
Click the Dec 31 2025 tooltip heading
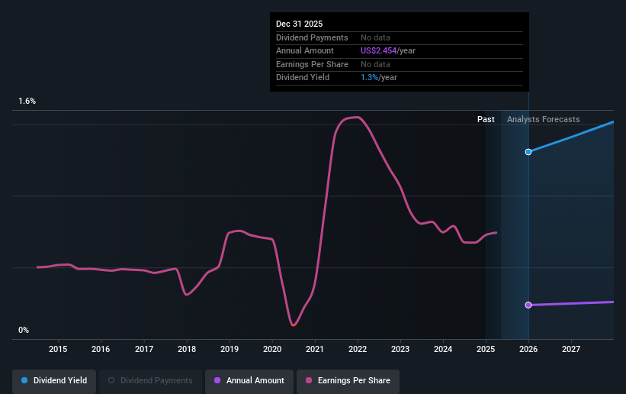tap(299, 24)
